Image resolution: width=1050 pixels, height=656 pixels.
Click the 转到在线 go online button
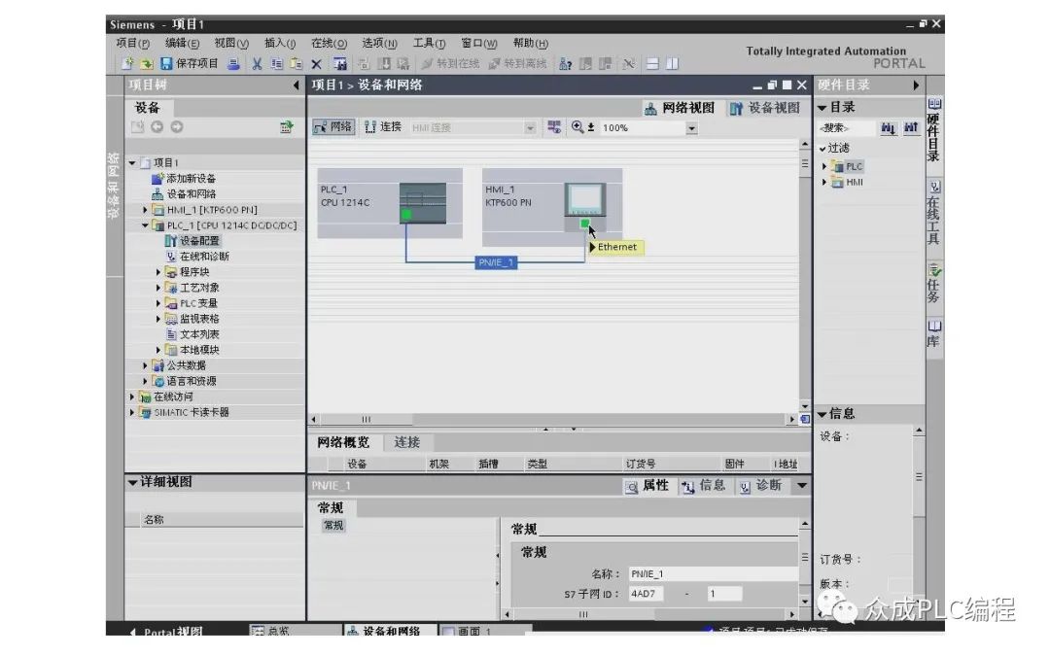[x=450, y=63]
